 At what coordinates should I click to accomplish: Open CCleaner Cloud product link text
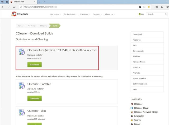pos(141,108)
